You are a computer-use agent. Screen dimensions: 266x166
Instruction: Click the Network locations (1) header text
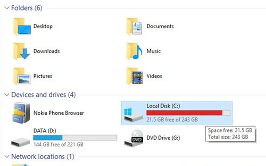(x=43, y=157)
